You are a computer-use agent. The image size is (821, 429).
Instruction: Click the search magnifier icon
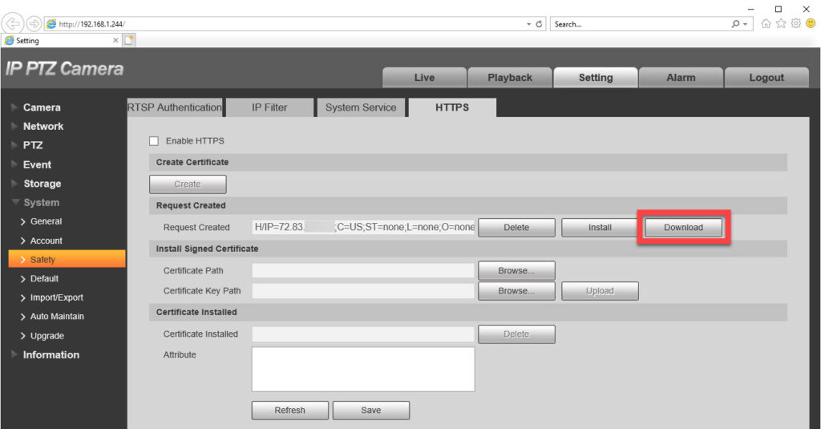point(736,24)
